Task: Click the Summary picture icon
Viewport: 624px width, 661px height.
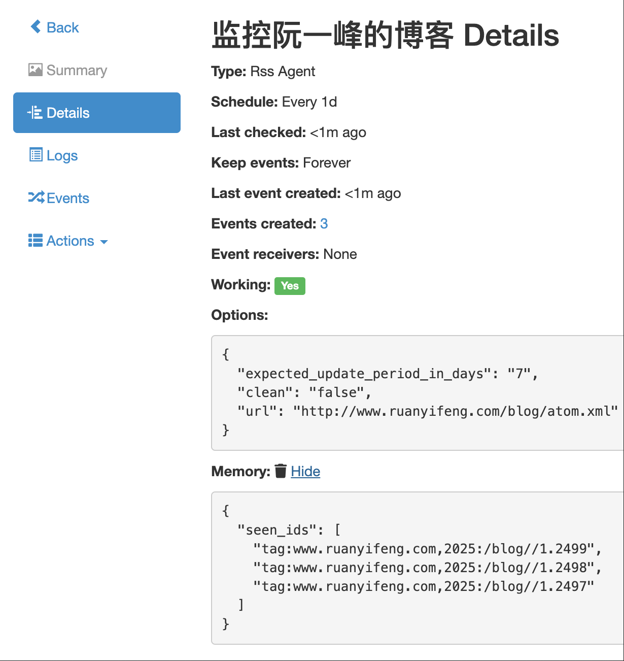Action: click(x=36, y=70)
